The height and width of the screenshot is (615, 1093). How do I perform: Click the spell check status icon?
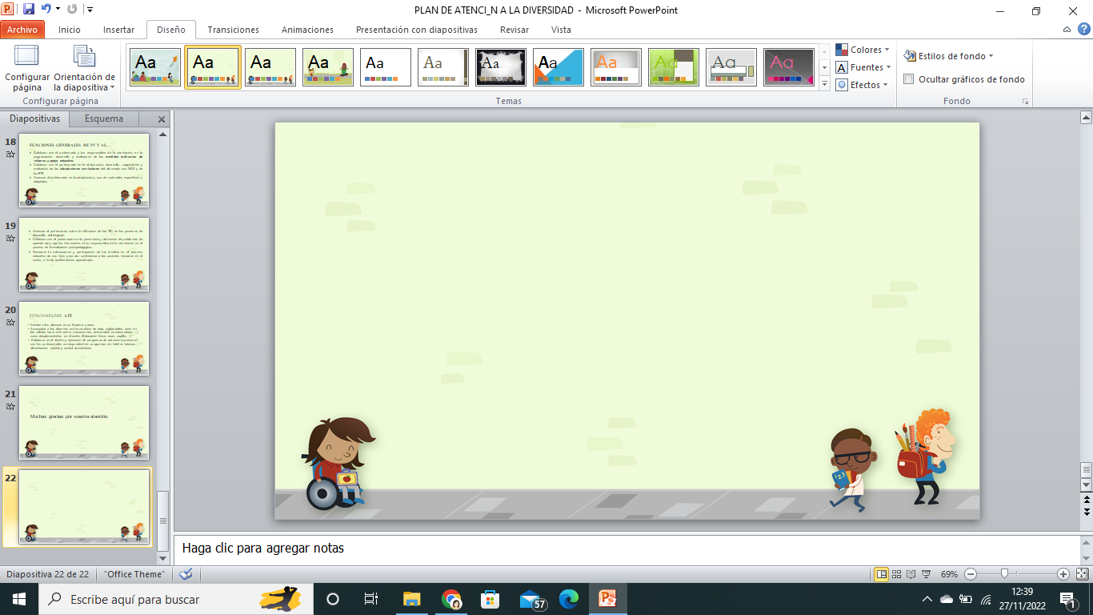point(186,574)
